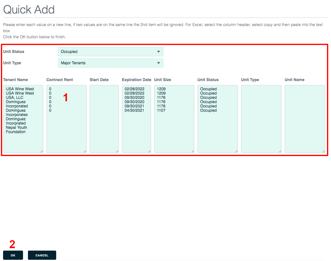Focus the empty Unit Type column text box
Image resolution: width=331 pixels, height=261 pixels.
click(x=261, y=119)
